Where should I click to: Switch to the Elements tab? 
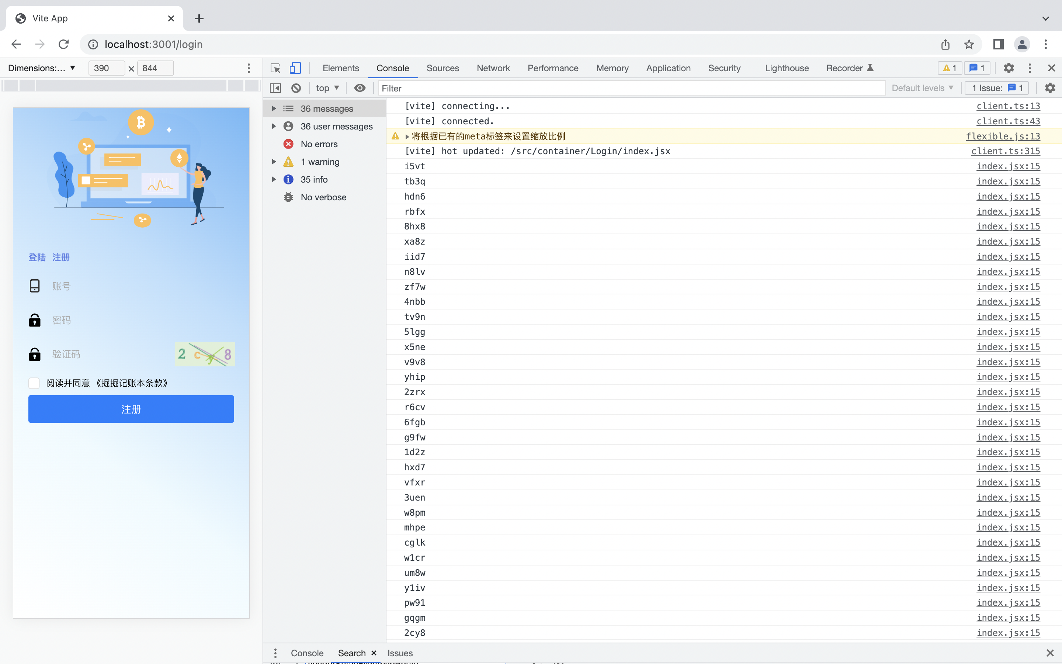point(341,68)
